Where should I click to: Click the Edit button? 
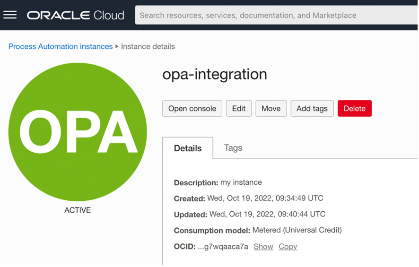[239, 108]
